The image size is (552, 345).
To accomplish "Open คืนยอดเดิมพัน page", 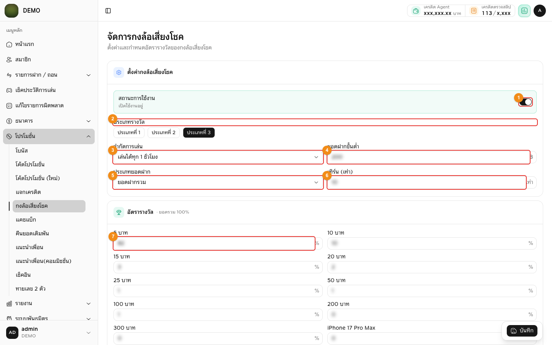I will 49,234.
